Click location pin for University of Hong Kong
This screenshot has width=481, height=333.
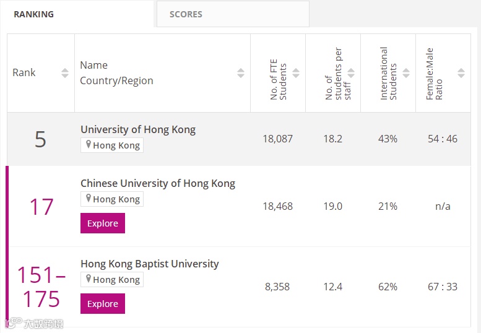tap(89, 145)
